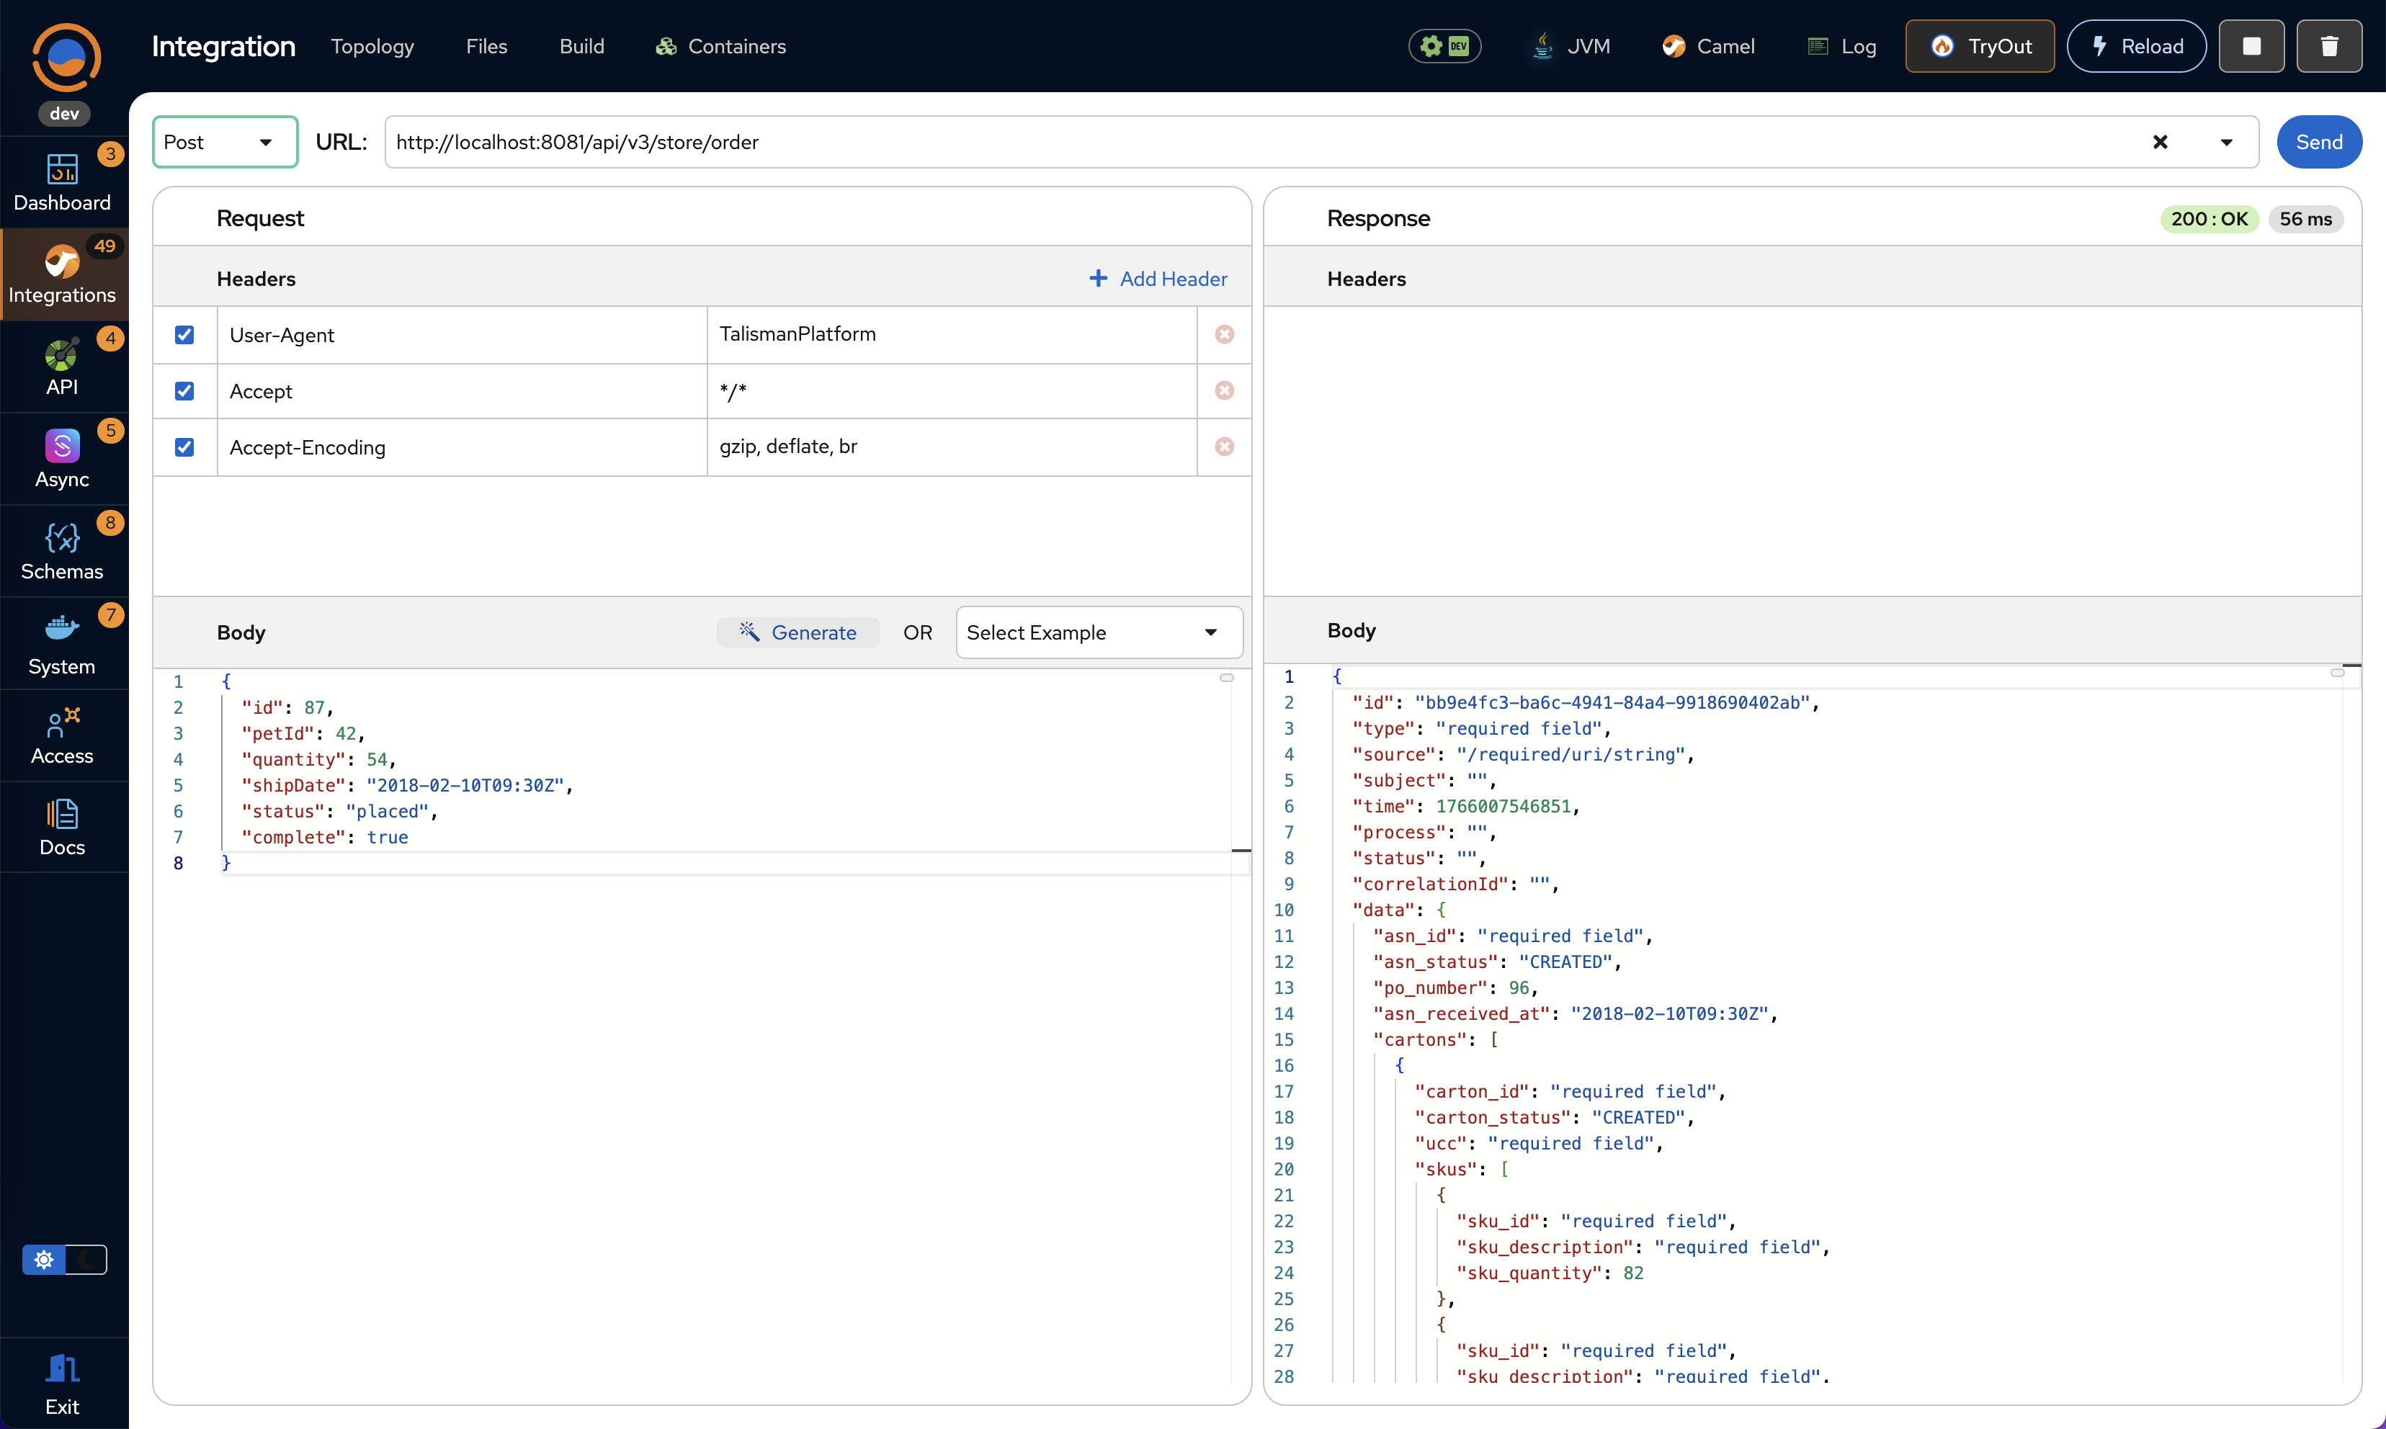Screen dimensions: 2386x1429
Task: Open the Camel integration view
Action: pyautogui.click(x=1708, y=45)
